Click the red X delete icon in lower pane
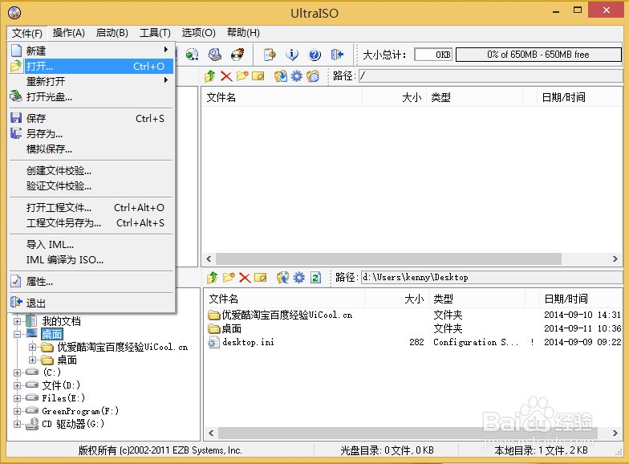 (x=245, y=278)
